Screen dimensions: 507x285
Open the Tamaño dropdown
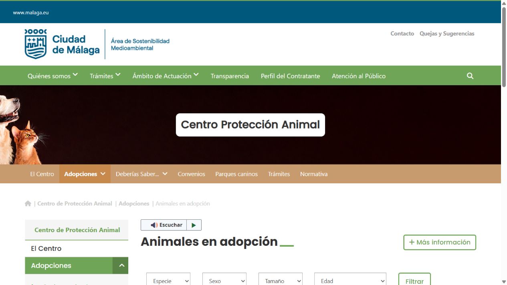click(281, 281)
